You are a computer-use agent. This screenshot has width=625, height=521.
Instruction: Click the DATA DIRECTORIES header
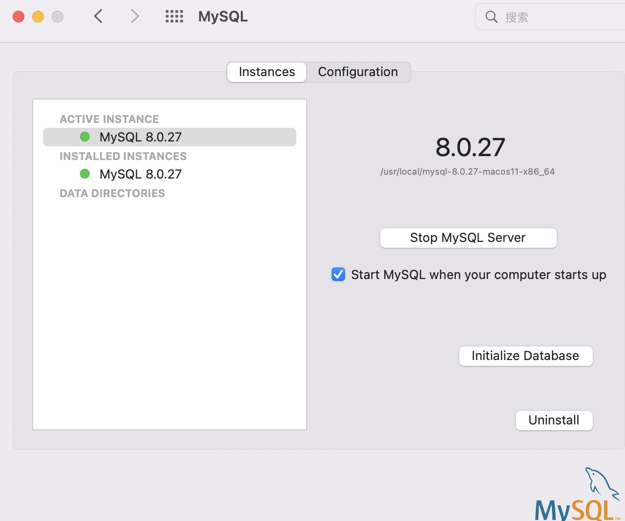pos(112,194)
